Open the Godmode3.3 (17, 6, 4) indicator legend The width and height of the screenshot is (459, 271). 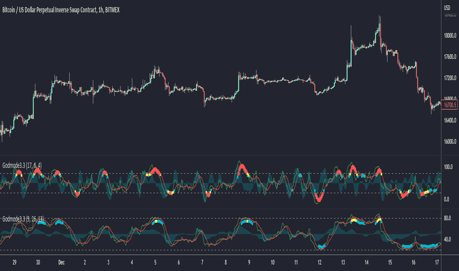coord(22,166)
